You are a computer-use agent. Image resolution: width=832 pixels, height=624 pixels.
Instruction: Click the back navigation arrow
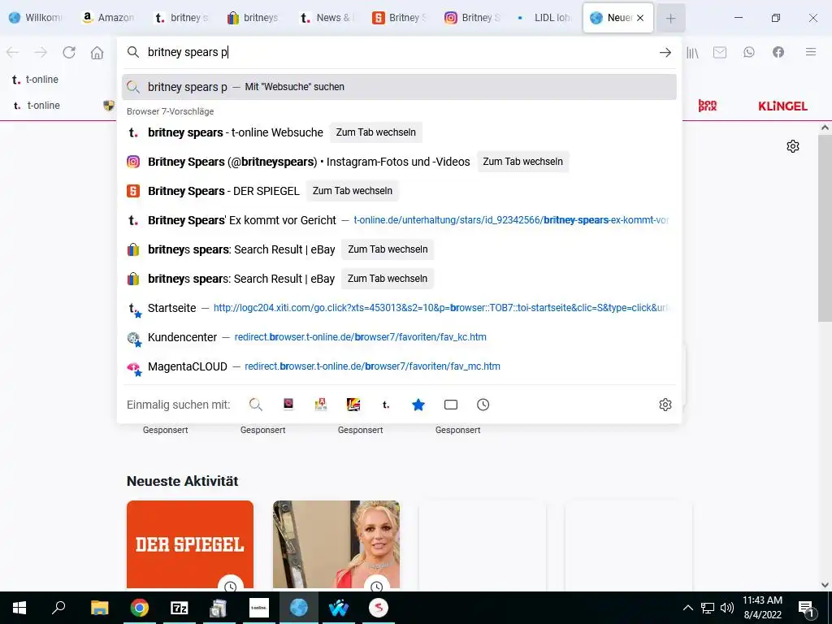pos(13,52)
